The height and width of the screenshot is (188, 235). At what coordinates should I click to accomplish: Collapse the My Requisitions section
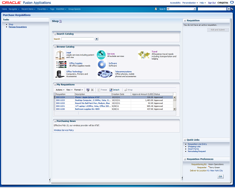[x=55, y=85]
